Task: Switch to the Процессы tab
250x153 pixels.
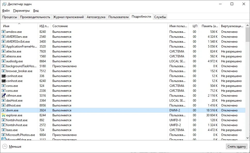Action: 10,17
